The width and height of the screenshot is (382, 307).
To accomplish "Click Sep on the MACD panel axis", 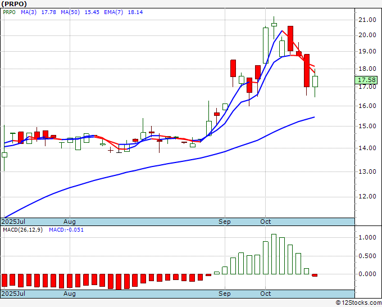I will pyautogui.click(x=224, y=294).
